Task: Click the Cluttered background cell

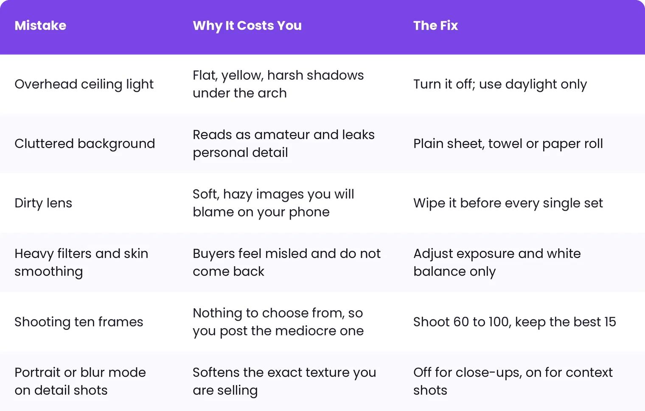Action: (x=84, y=144)
